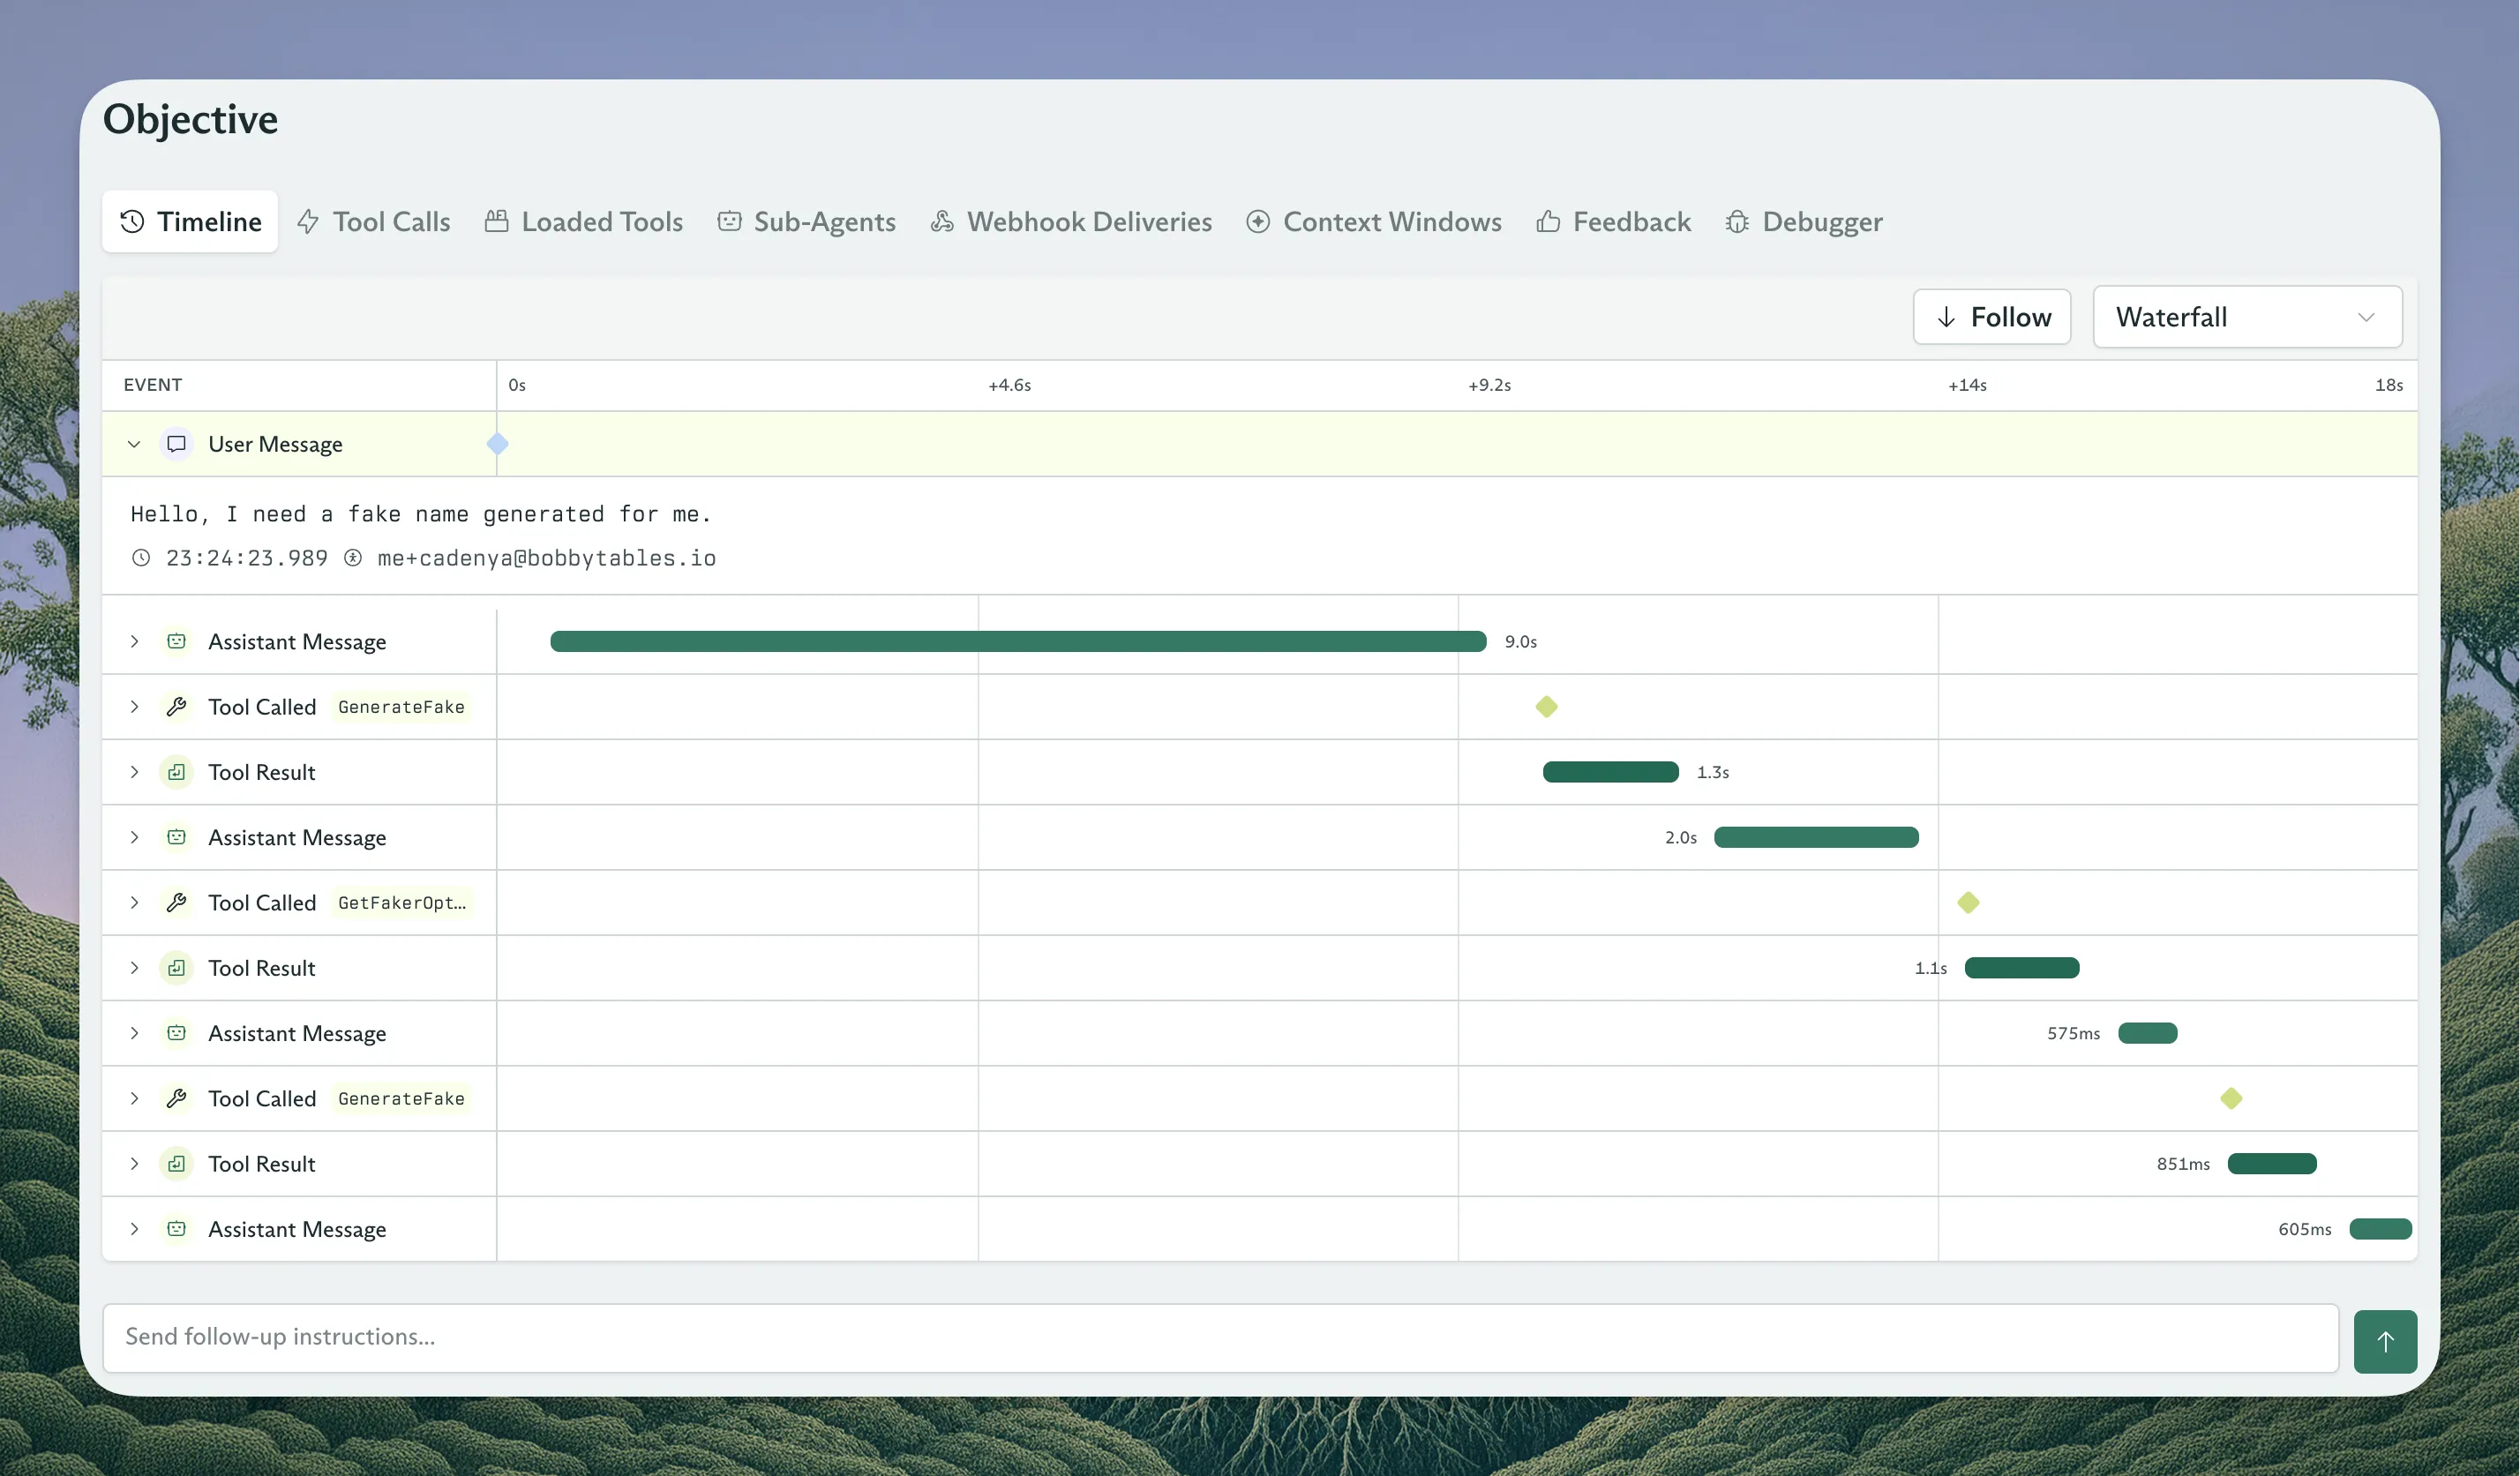The height and width of the screenshot is (1476, 2520).
Task: Expand the 2.0s Assistant Message row
Action: point(134,837)
